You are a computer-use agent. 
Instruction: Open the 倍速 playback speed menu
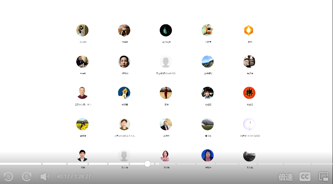coord(285,177)
